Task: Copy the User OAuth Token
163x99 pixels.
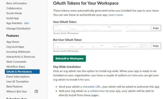Action: pos(156,28)
